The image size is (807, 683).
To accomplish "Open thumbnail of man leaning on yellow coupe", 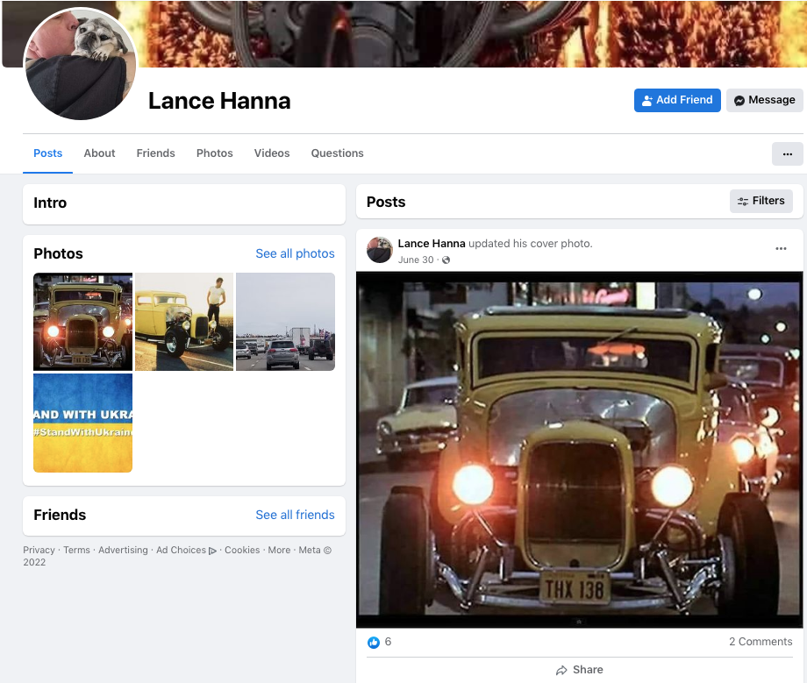I will (x=184, y=322).
